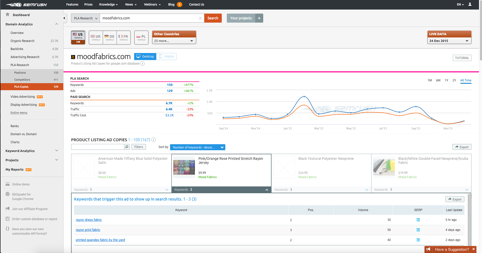
Task: Click the Dashboard home icon
Action: click(x=8, y=15)
